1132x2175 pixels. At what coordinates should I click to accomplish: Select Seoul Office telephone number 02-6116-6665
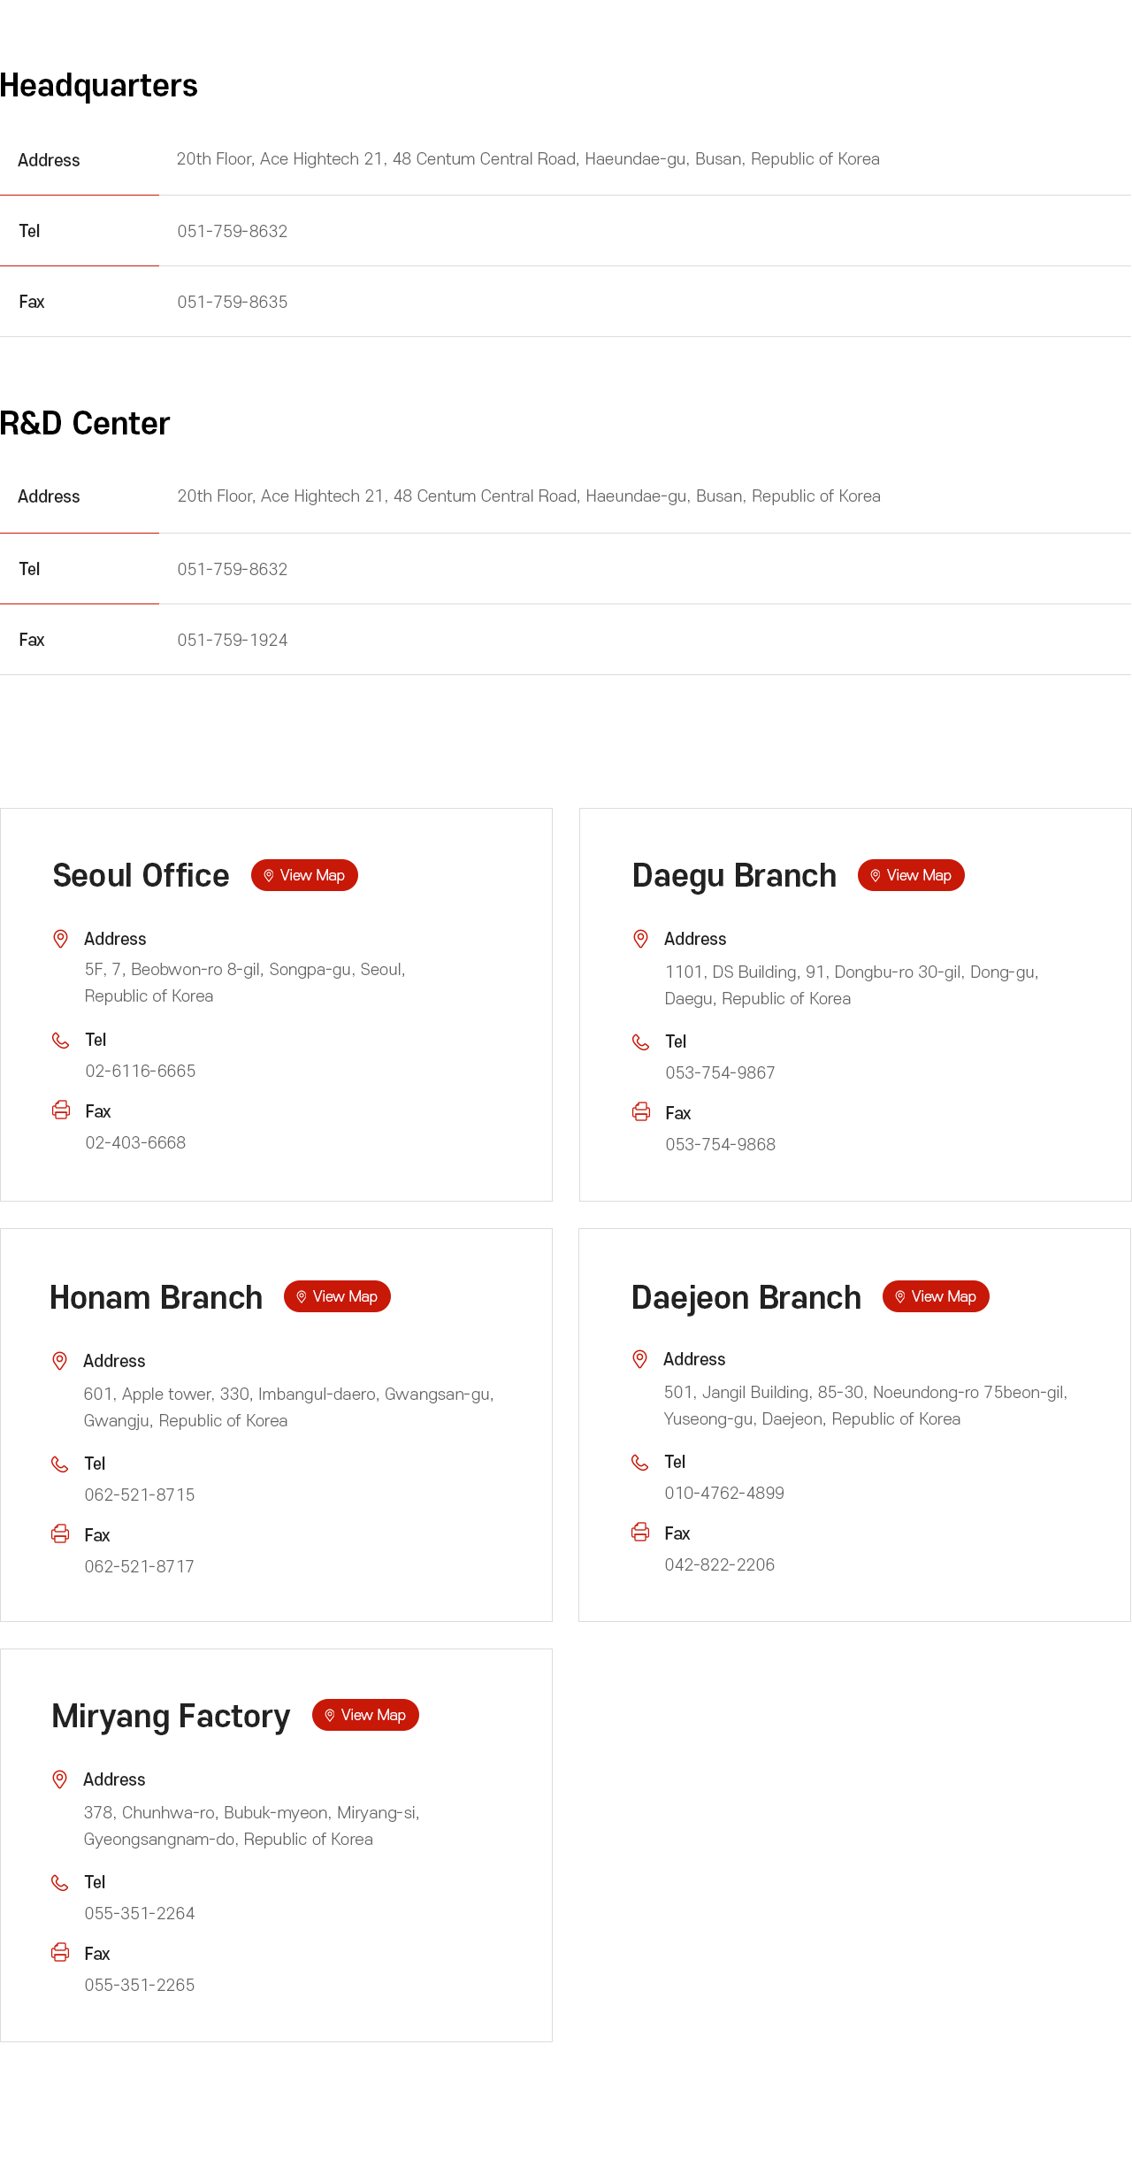[x=141, y=1072]
